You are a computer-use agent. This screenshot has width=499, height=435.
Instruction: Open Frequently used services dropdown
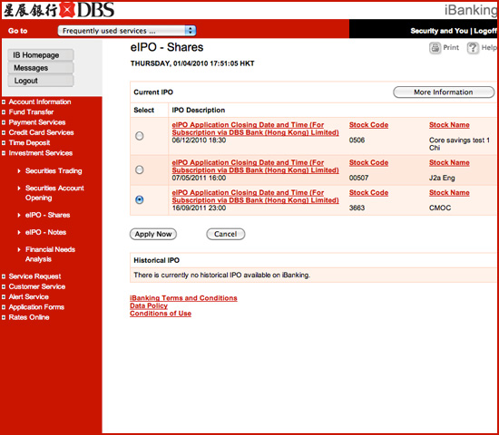pyautogui.click(x=127, y=31)
